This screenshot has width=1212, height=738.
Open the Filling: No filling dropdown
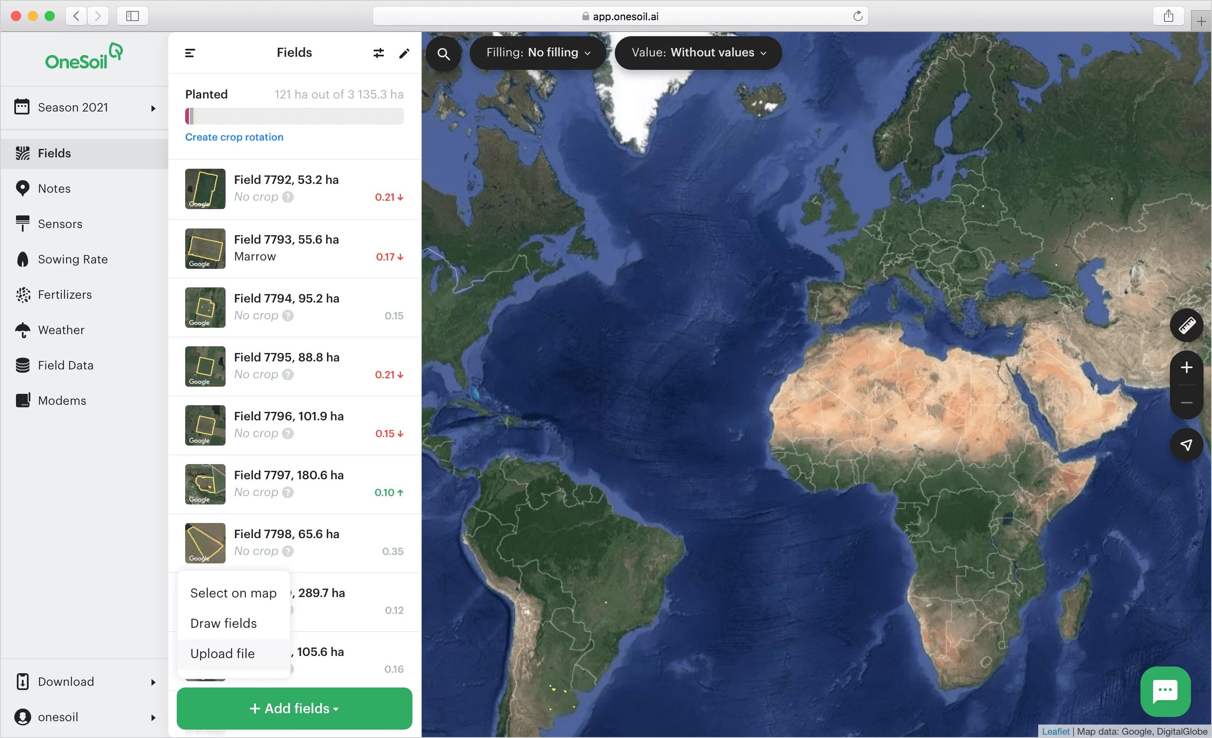tap(538, 53)
